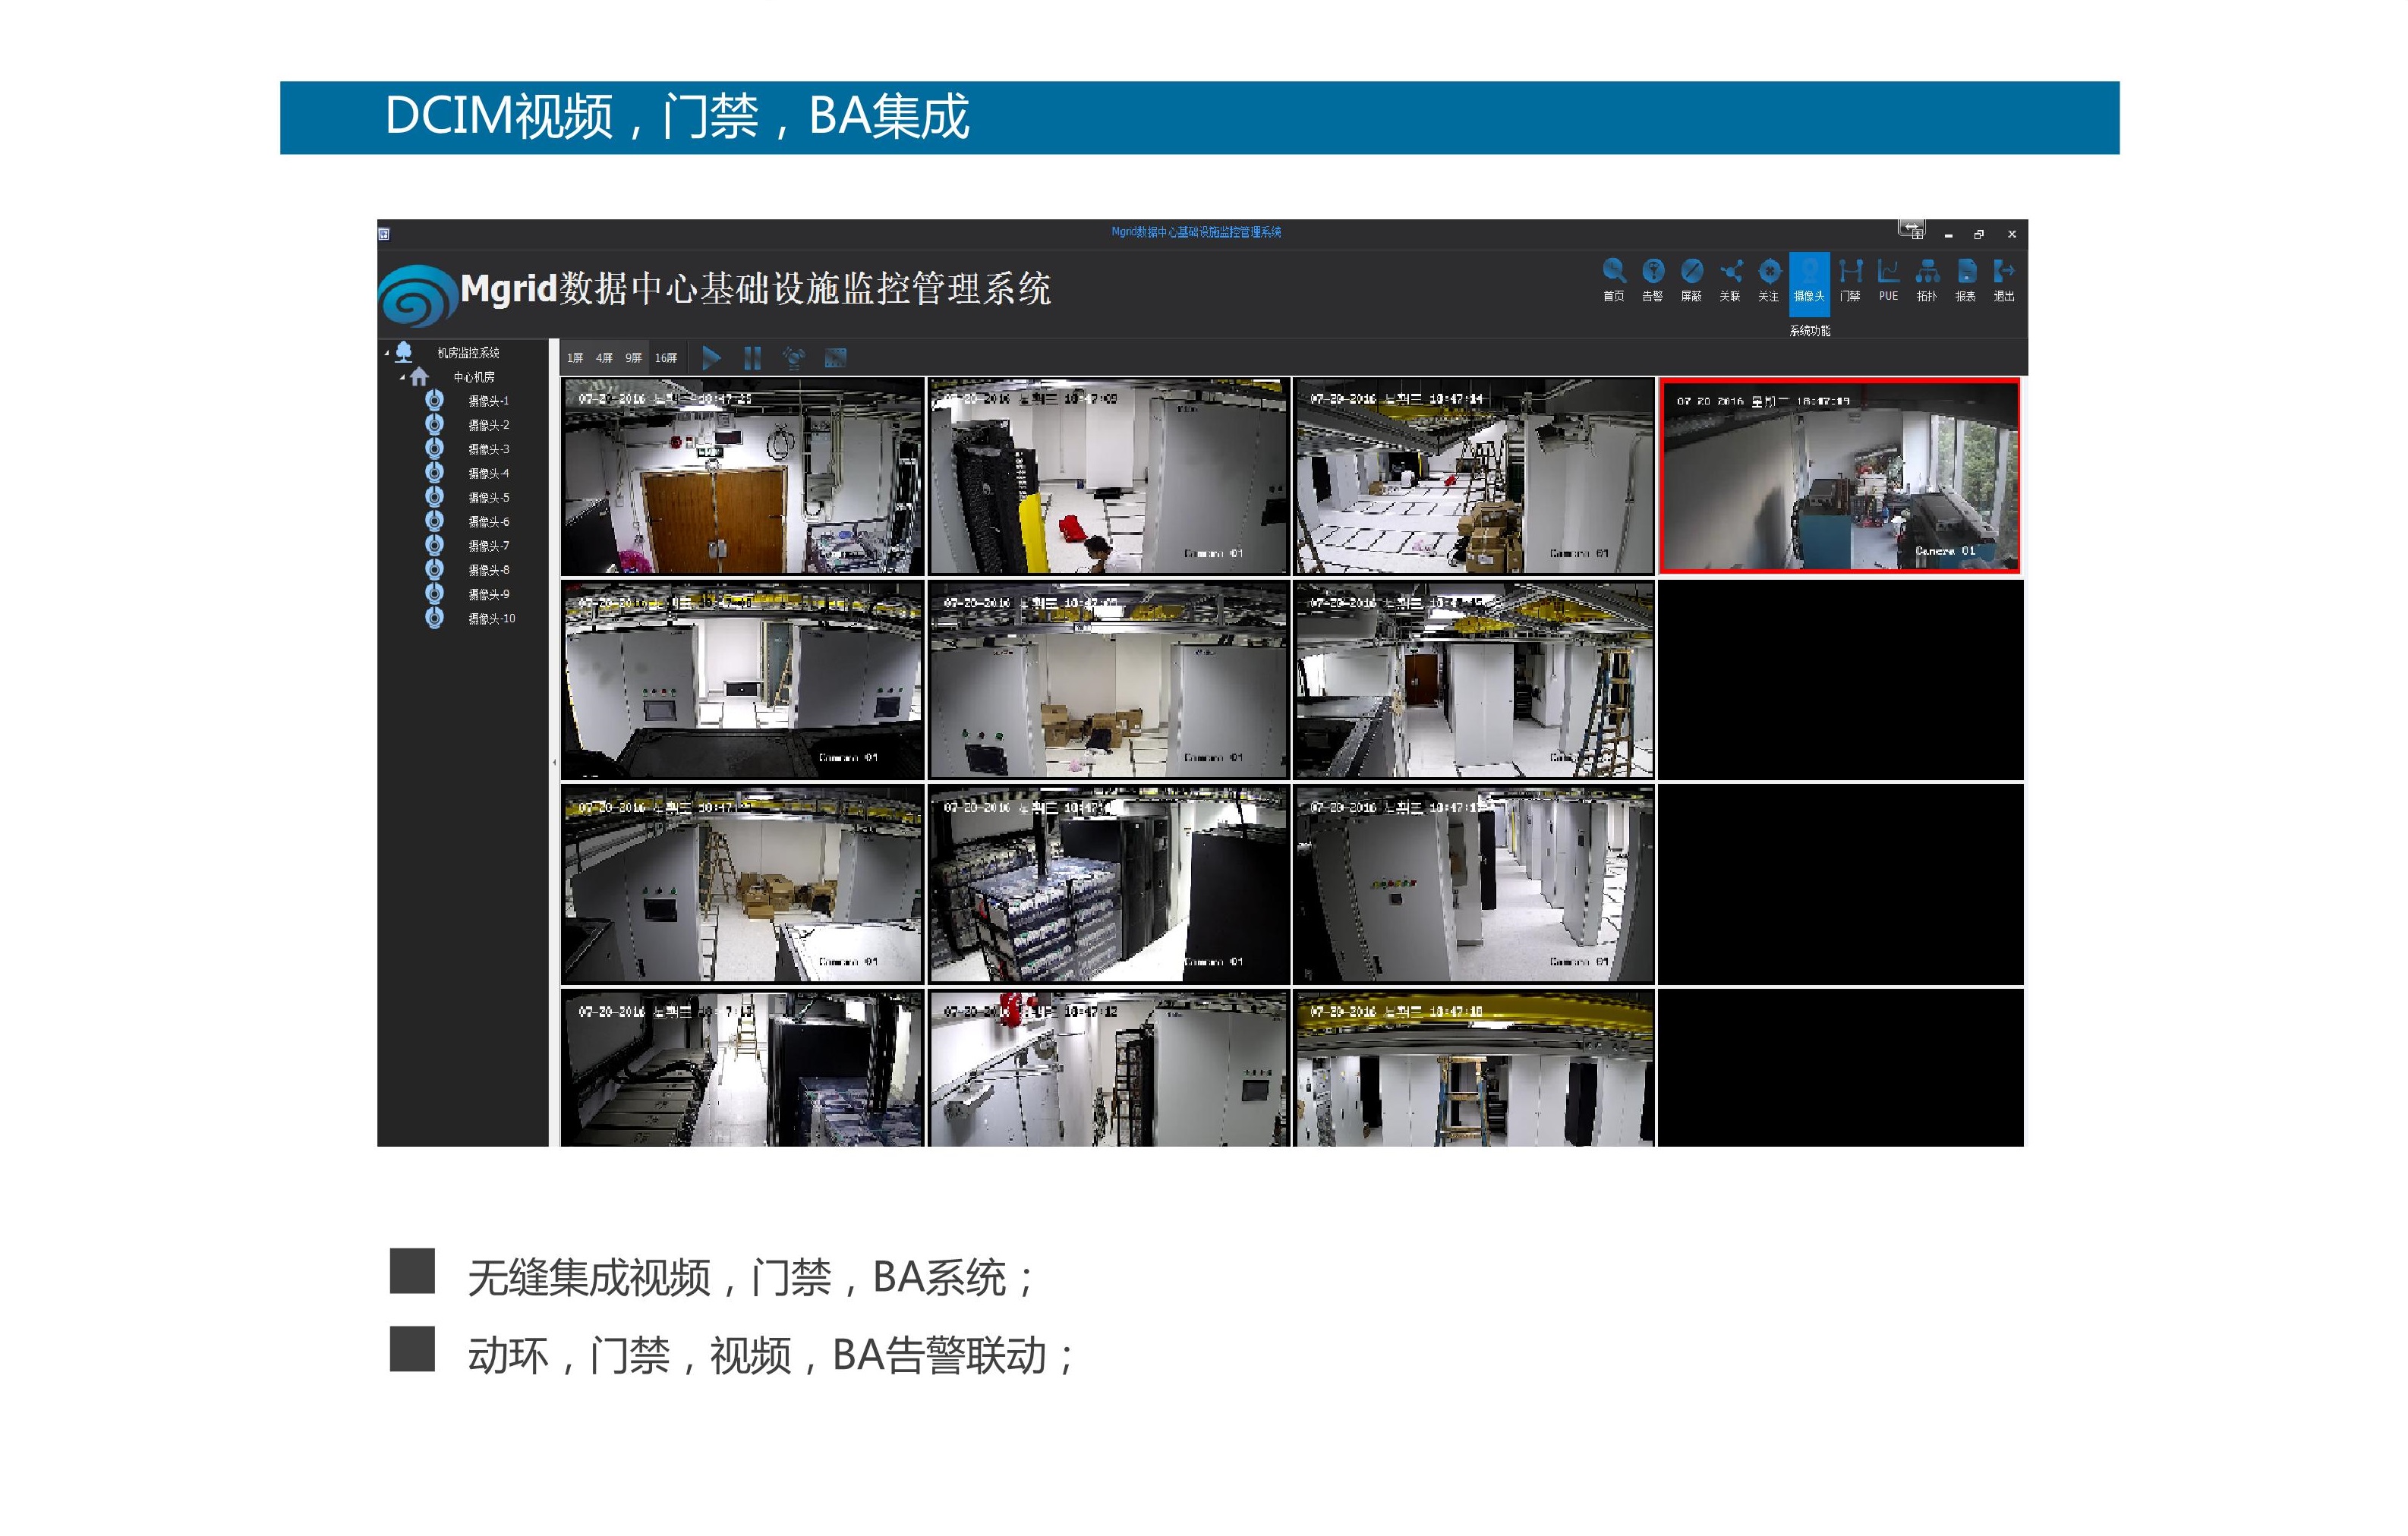2408x1536 pixels.
Task: Open the 告警 alarm toolbar icon
Action: (x=1653, y=280)
